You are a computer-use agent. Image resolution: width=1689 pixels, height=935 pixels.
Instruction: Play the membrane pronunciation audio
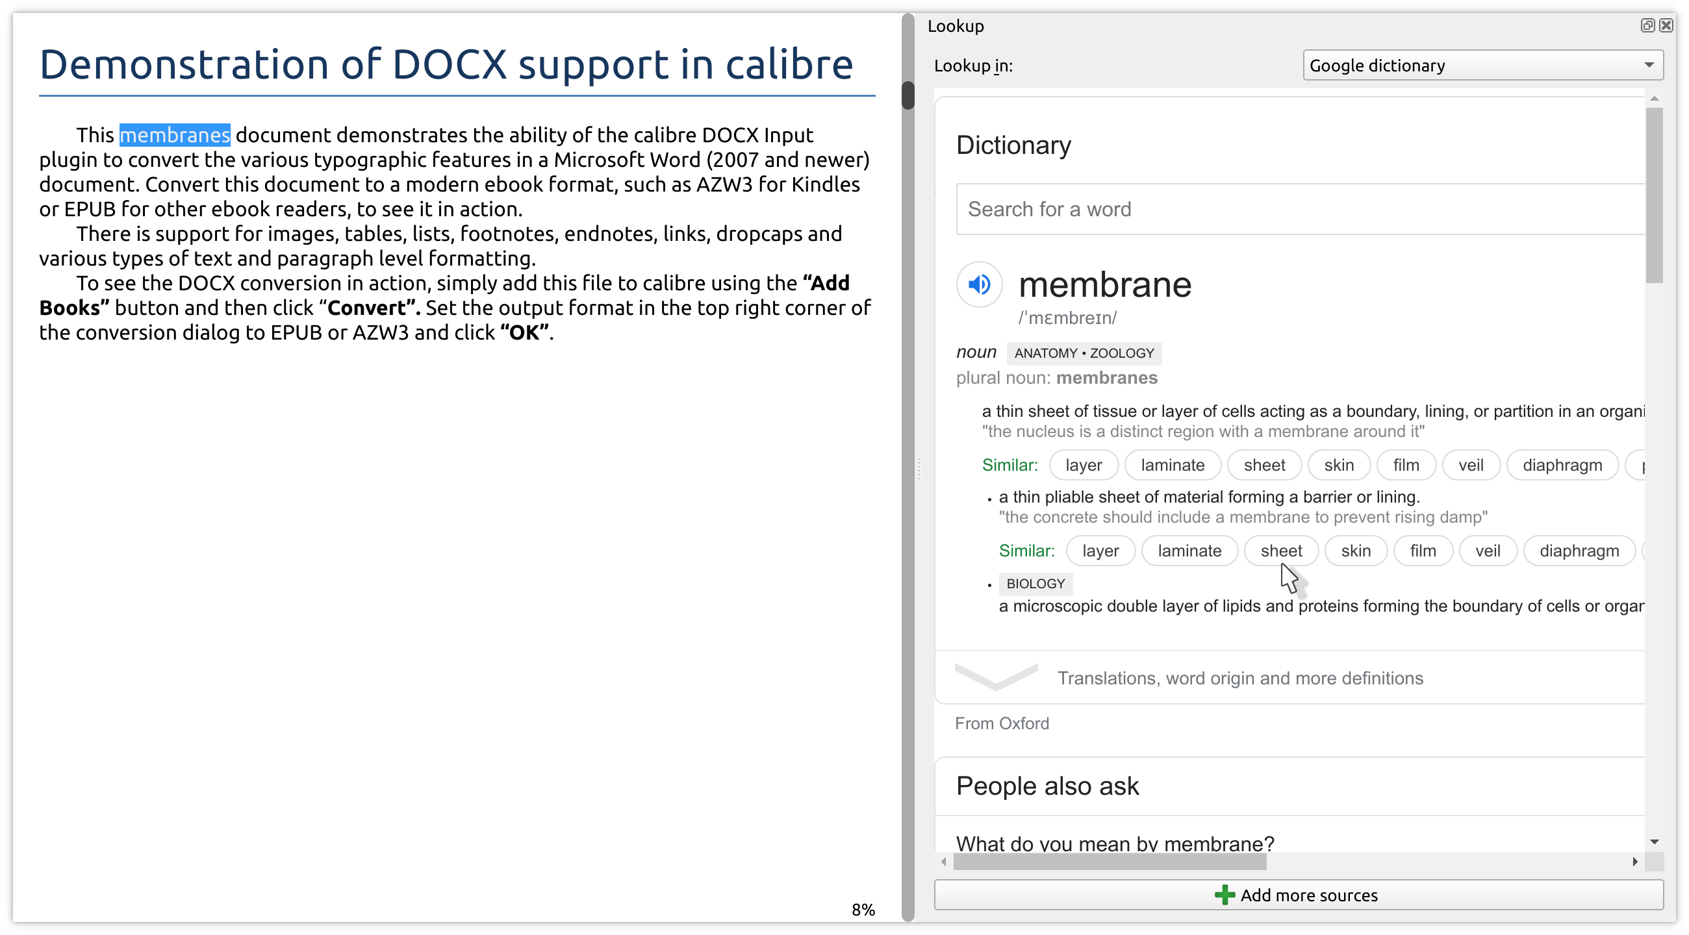click(979, 284)
